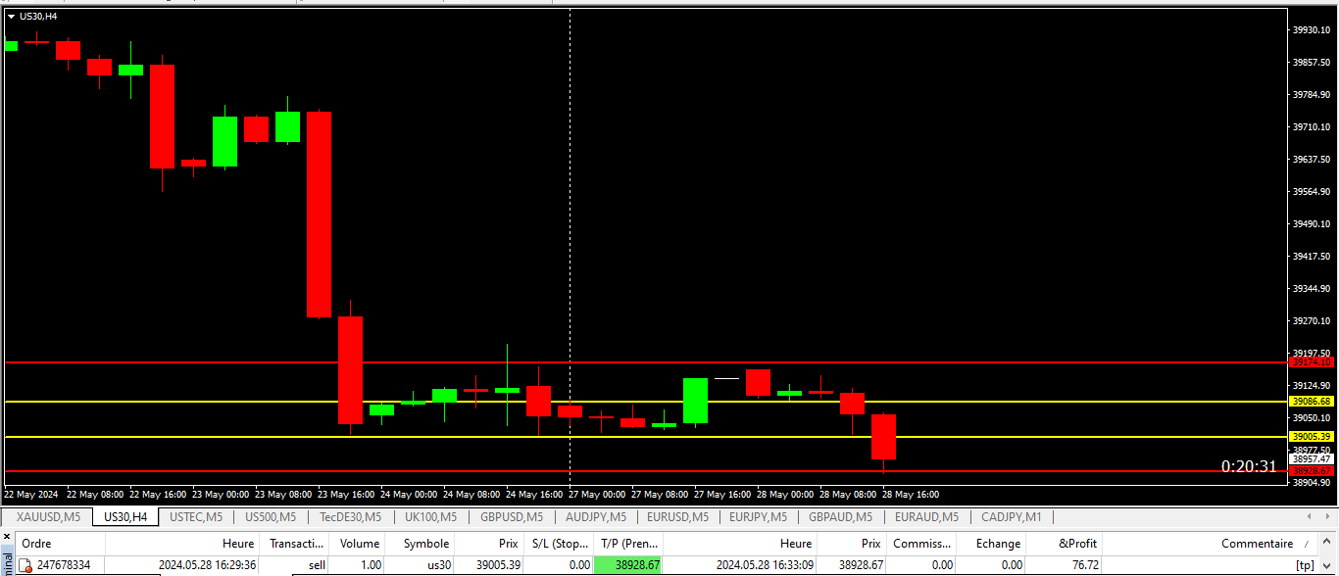Viewport: 1339px width, 576px height.
Task: Click the green T/P cell 38928.67
Action: [x=628, y=565]
